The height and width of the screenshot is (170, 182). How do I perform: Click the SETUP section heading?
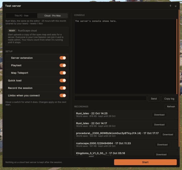tap(9, 52)
